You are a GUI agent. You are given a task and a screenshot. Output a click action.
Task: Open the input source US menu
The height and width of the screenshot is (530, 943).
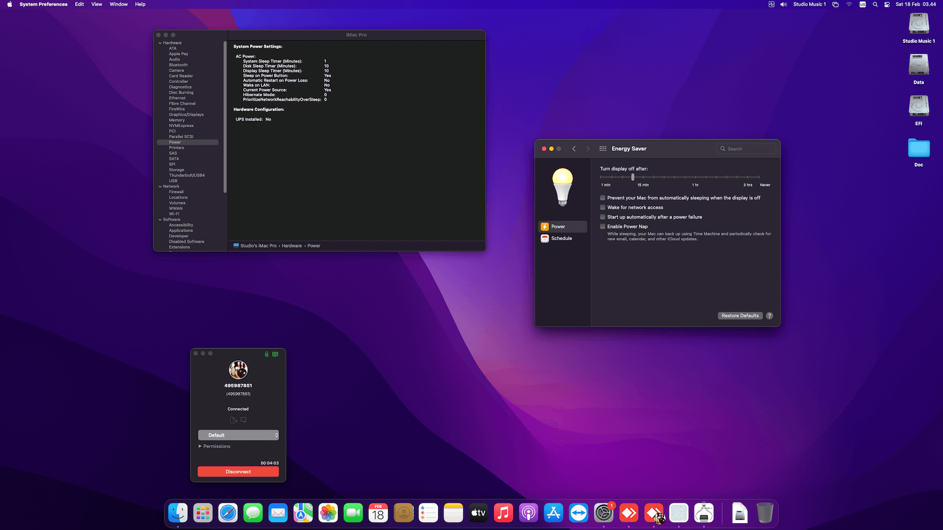(x=862, y=4)
